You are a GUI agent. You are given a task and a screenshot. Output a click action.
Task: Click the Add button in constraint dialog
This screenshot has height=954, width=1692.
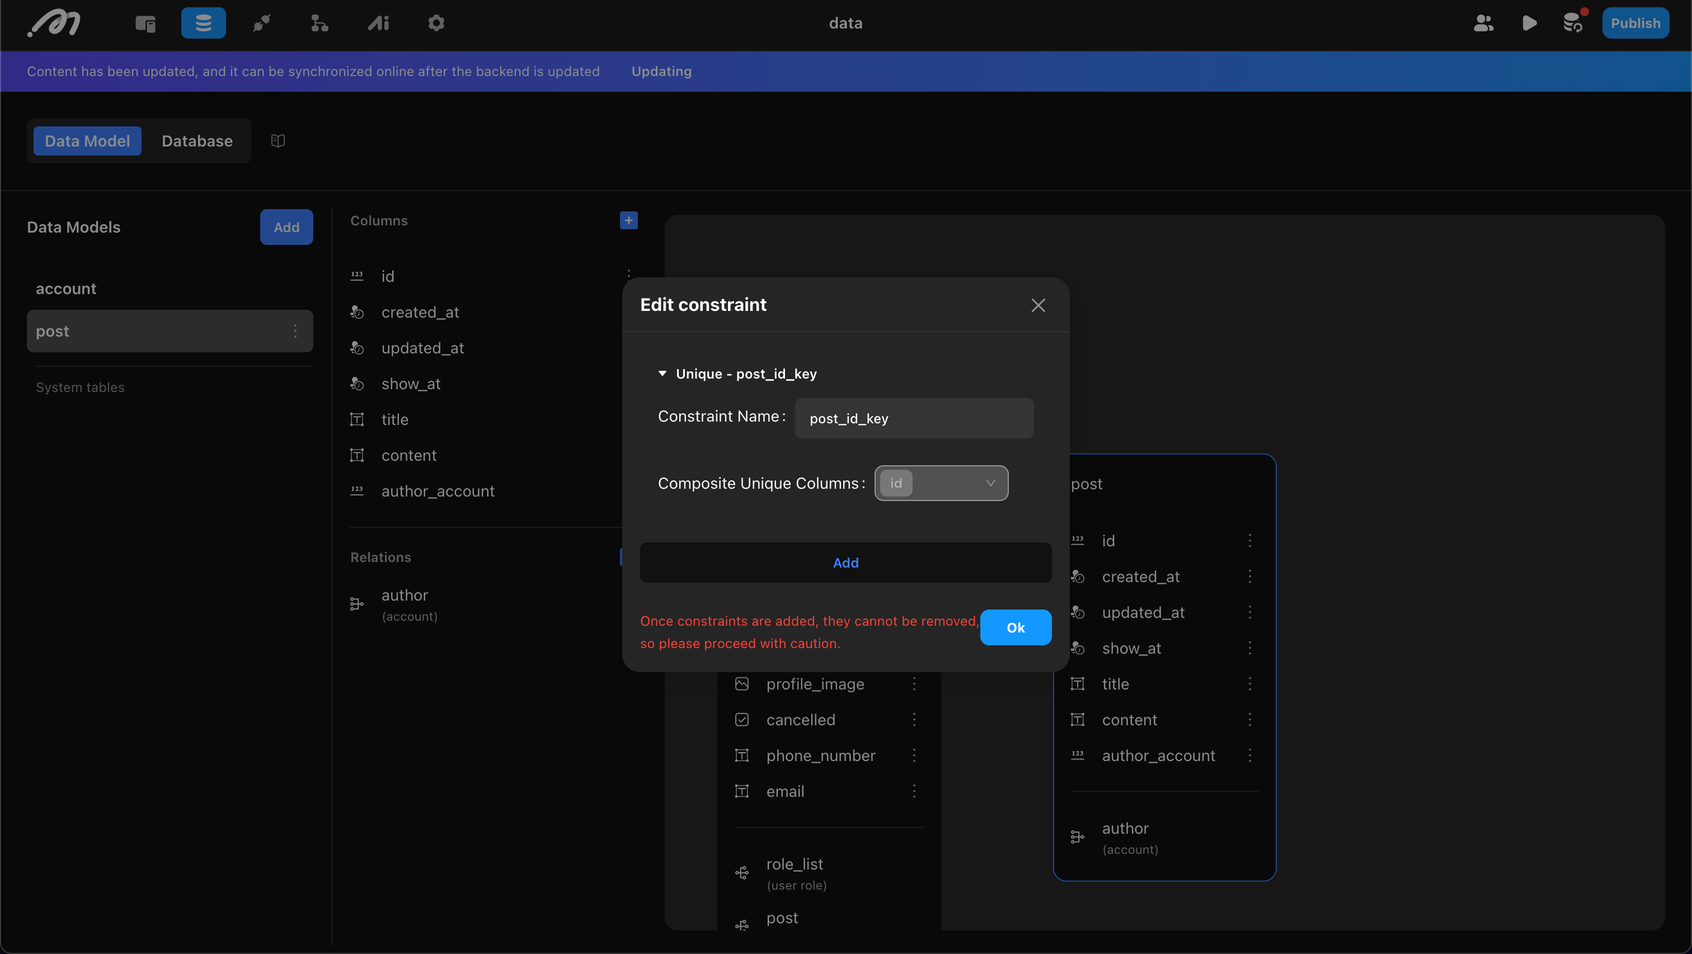pyautogui.click(x=845, y=563)
